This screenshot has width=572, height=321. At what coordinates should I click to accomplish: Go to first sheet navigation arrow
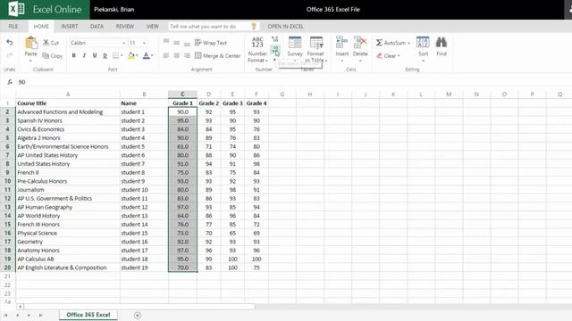click(5, 315)
